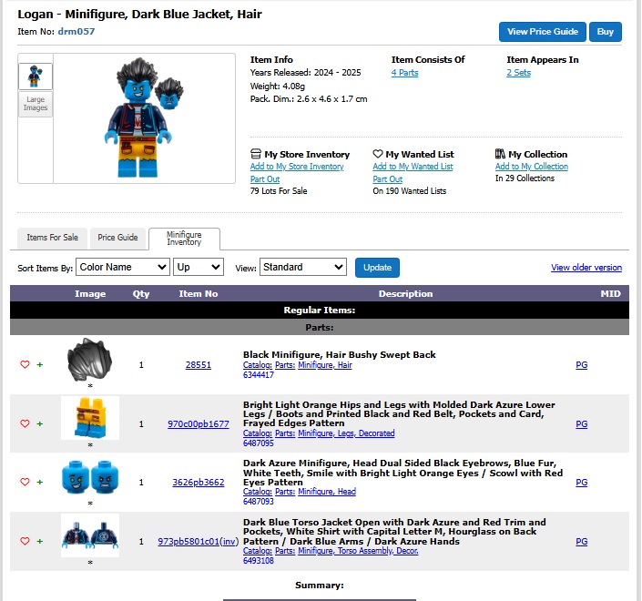Image resolution: width=642 pixels, height=601 pixels.
Task: Click the Parts link in head row
Action: (285, 492)
